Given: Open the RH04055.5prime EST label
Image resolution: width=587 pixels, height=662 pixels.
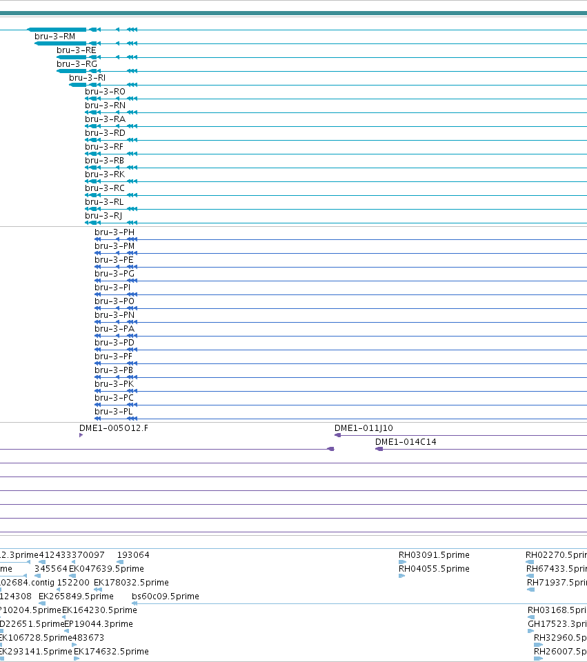Looking at the screenshot, I should click(x=434, y=569).
